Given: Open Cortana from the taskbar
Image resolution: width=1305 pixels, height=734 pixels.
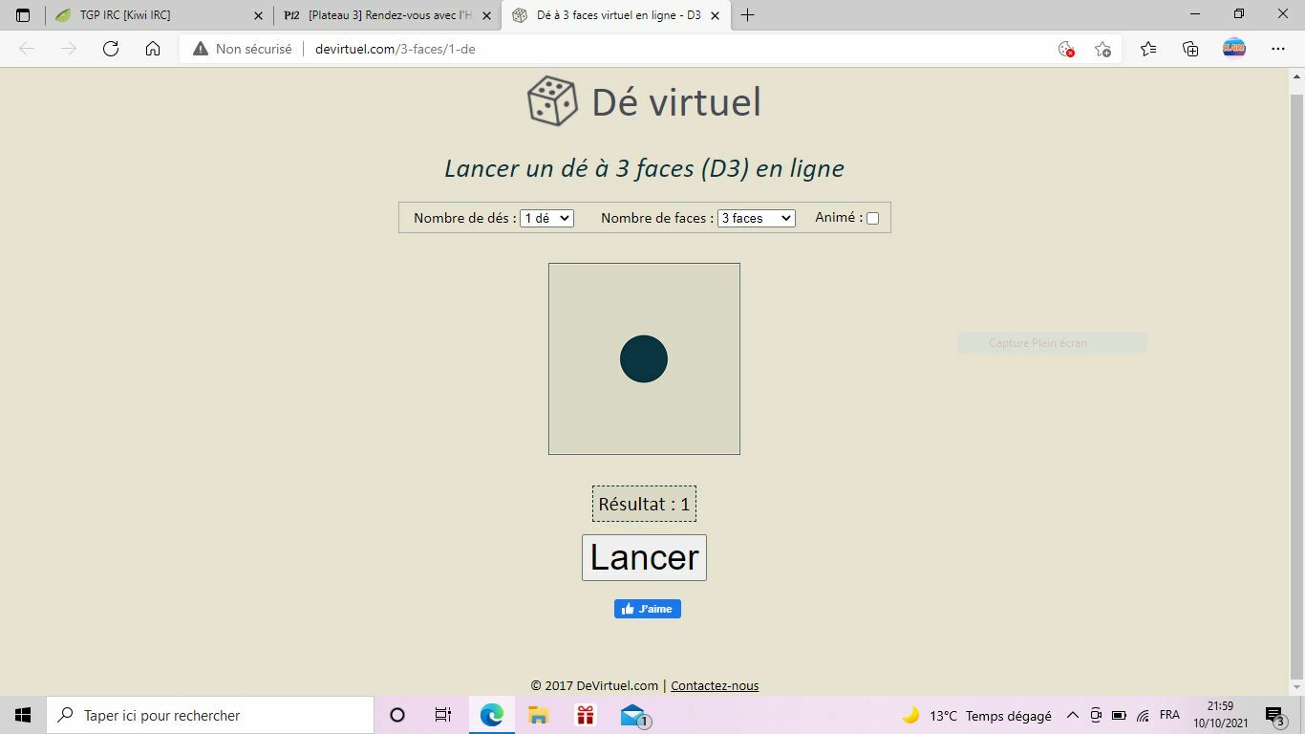Looking at the screenshot, I should point(397,715).
